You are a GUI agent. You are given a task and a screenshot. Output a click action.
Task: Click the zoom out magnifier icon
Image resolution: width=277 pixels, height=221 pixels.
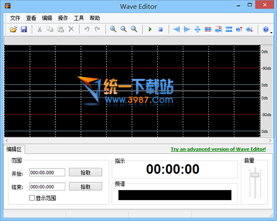coord(124,29)
